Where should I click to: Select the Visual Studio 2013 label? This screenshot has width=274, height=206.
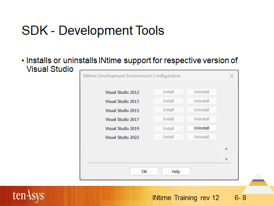(122, 102)
